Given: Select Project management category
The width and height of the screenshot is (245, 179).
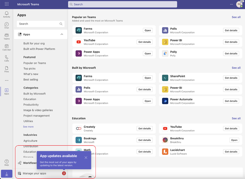Looking at the screenshot, I should 36,116.
